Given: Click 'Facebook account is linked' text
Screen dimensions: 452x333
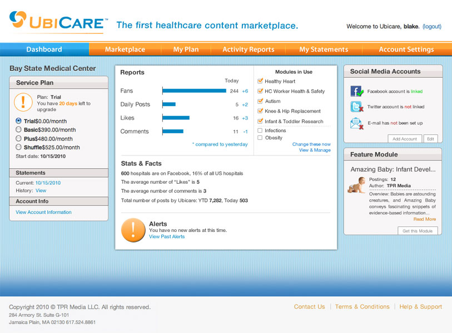Looking at the screenshot, I should click(395, 92).
